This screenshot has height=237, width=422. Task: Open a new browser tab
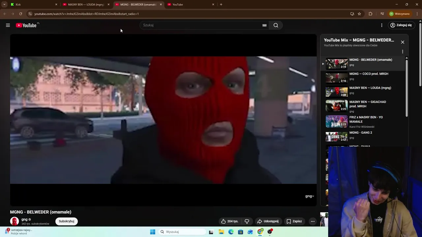[221, 5]
